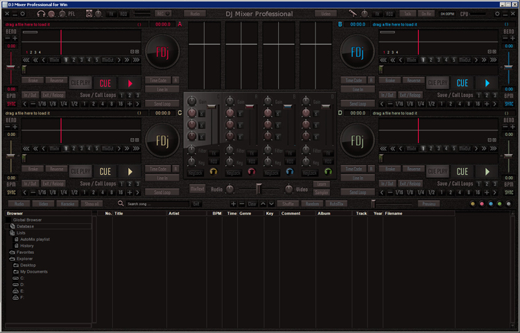Click the channel B volume fader handle
Image resolution: width=520 pixels, height=333 pixels.
[288, 106]
